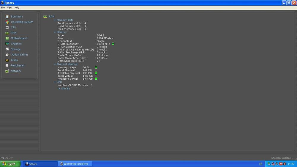Image resolution: width=297 pixels, height=167 pixels.
Task: Open the View menu
Action: 10,8
